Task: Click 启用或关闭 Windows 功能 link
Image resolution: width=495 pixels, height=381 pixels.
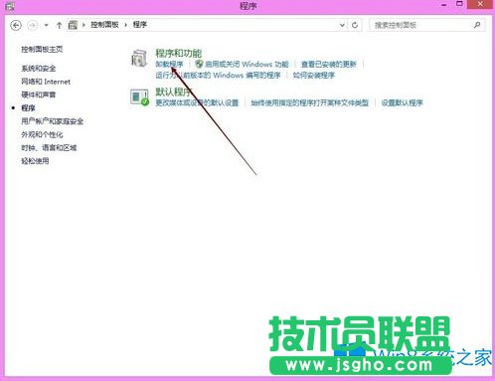Action: [247, 65]
